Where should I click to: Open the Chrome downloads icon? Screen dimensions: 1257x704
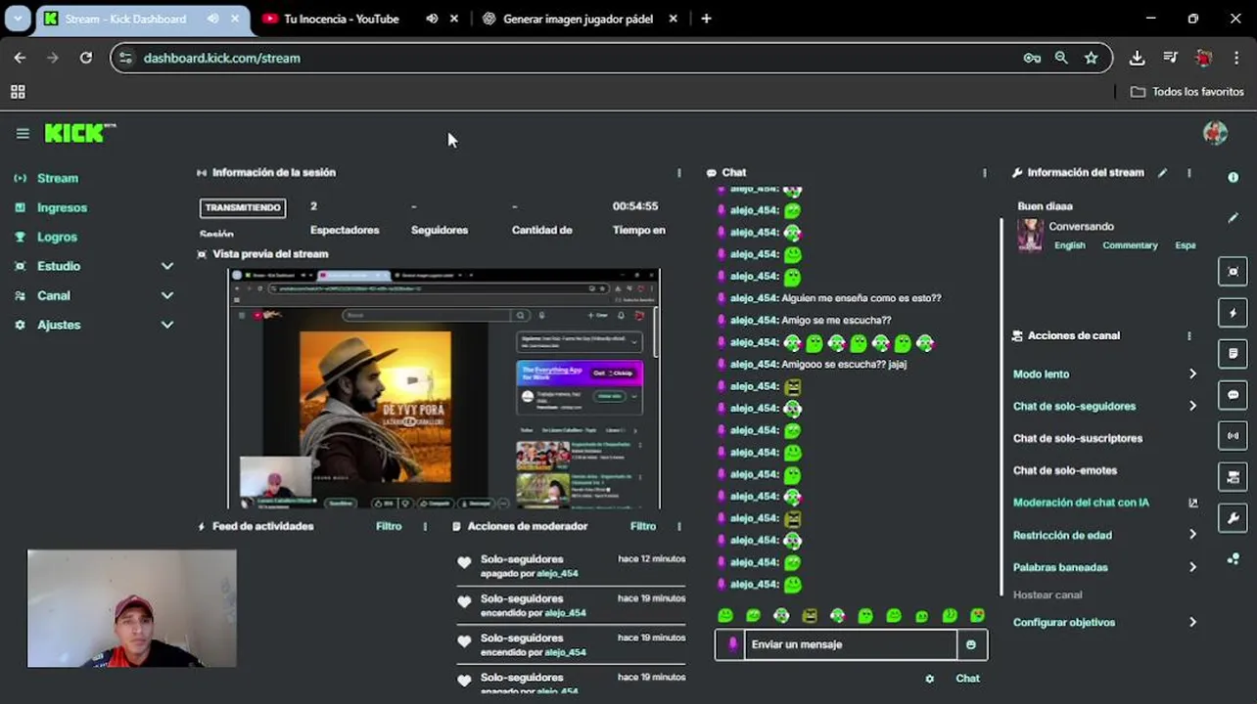point(1137,58)
